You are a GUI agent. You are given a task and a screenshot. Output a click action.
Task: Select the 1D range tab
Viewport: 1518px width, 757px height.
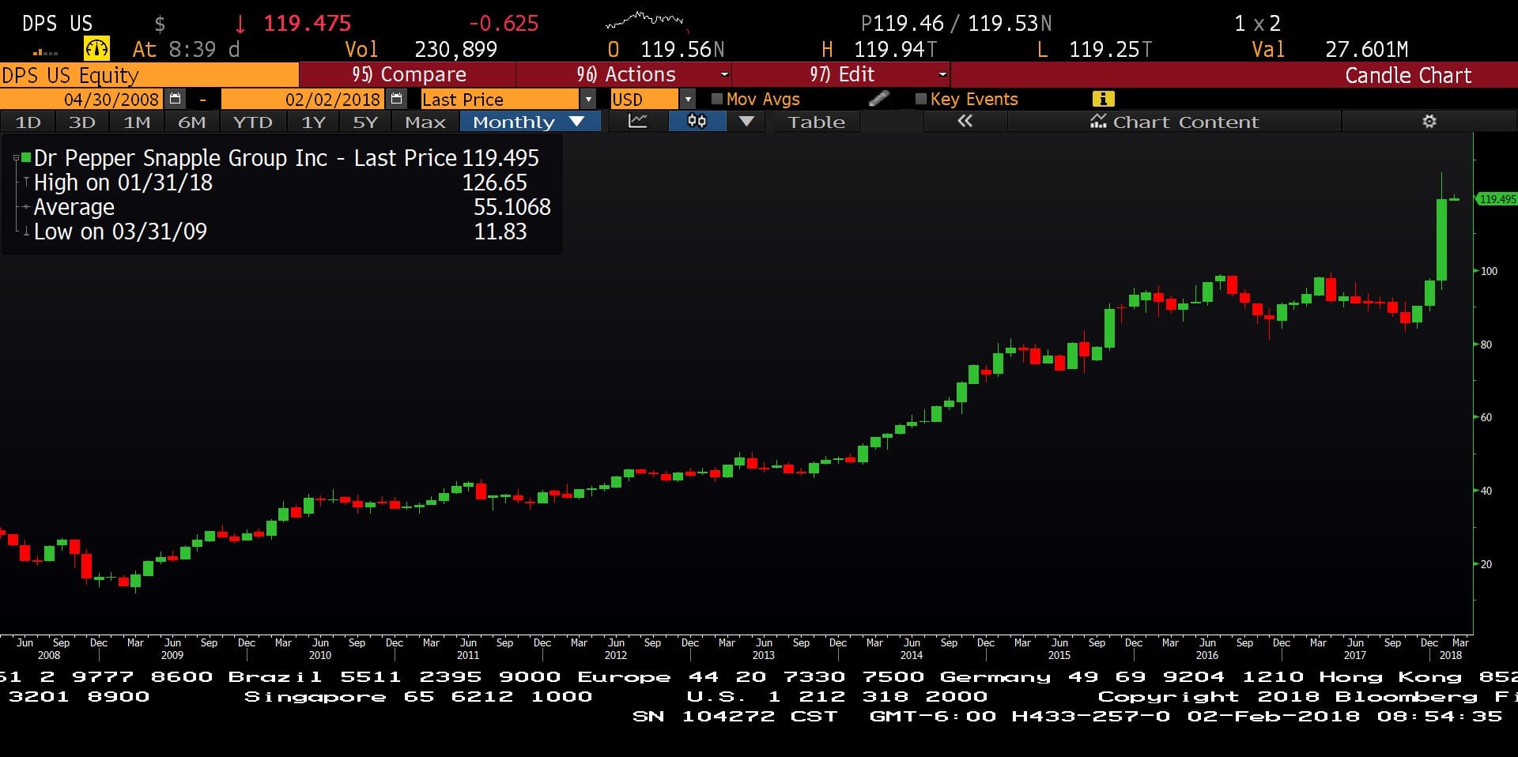point(28,122)
